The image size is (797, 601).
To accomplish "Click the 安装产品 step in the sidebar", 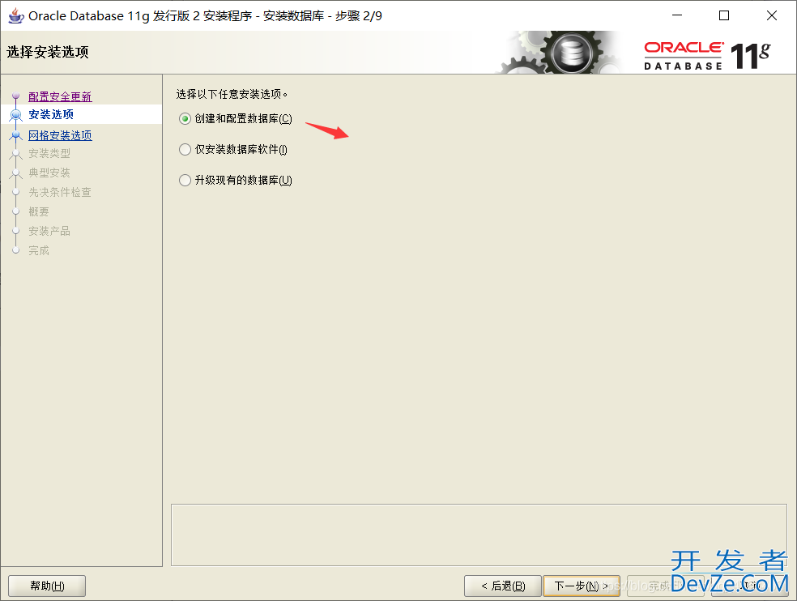I will (49, 232).
